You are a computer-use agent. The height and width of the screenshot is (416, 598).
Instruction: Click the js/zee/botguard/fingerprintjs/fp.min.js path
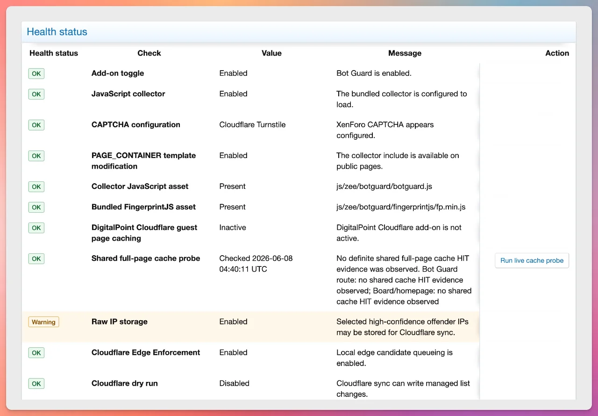point(401,207)
